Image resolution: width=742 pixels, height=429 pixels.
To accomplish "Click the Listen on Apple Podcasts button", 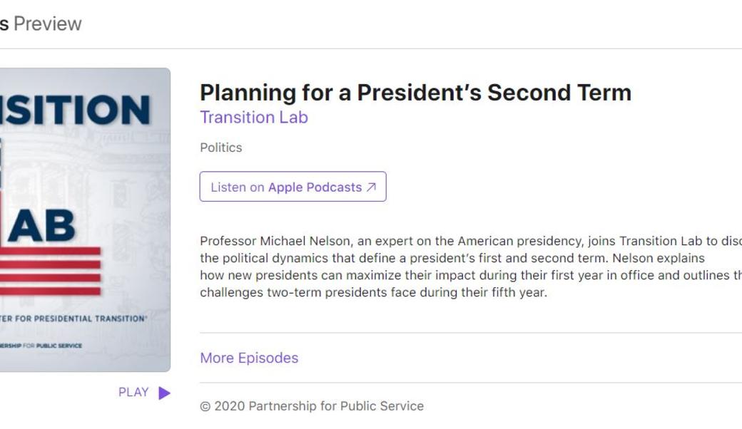I will point(293,187).
